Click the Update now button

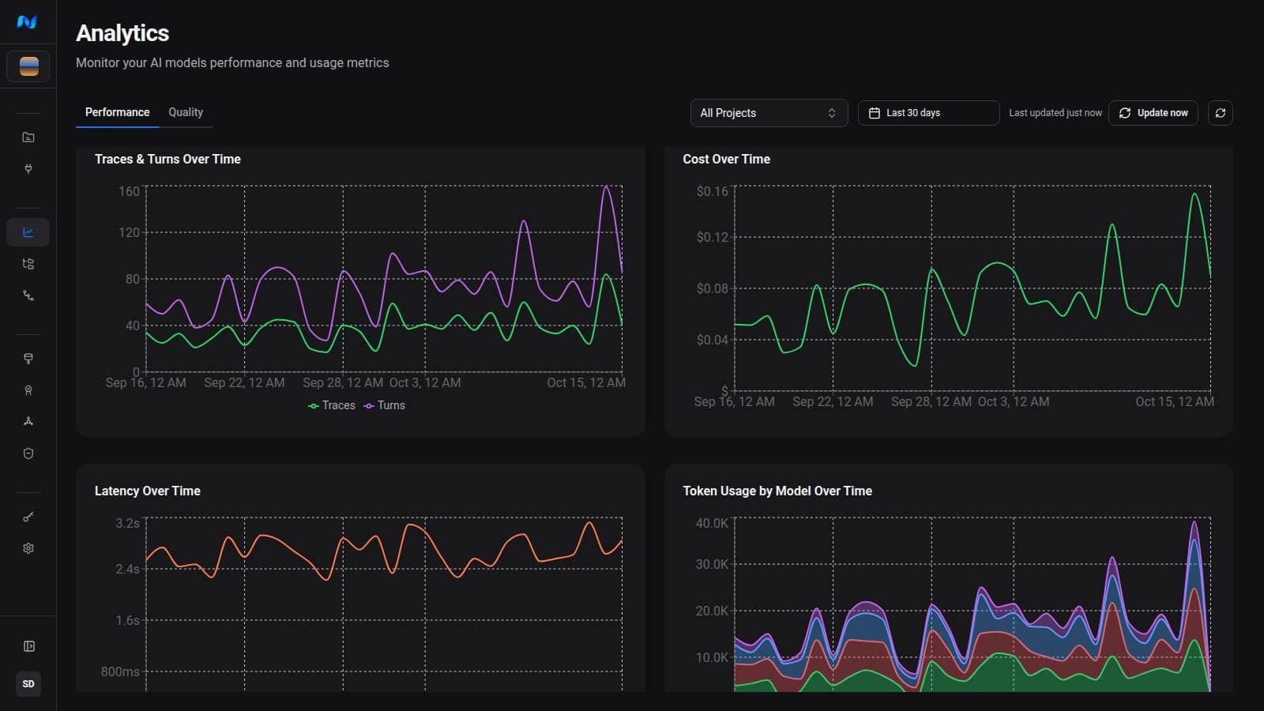pos(1153,113)
